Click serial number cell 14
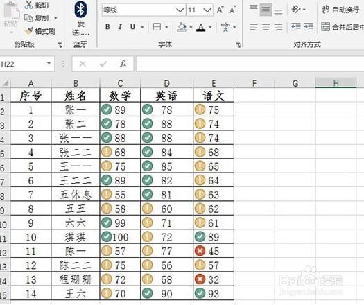Viewport: 364px width, 305px height. coord(31,293)
